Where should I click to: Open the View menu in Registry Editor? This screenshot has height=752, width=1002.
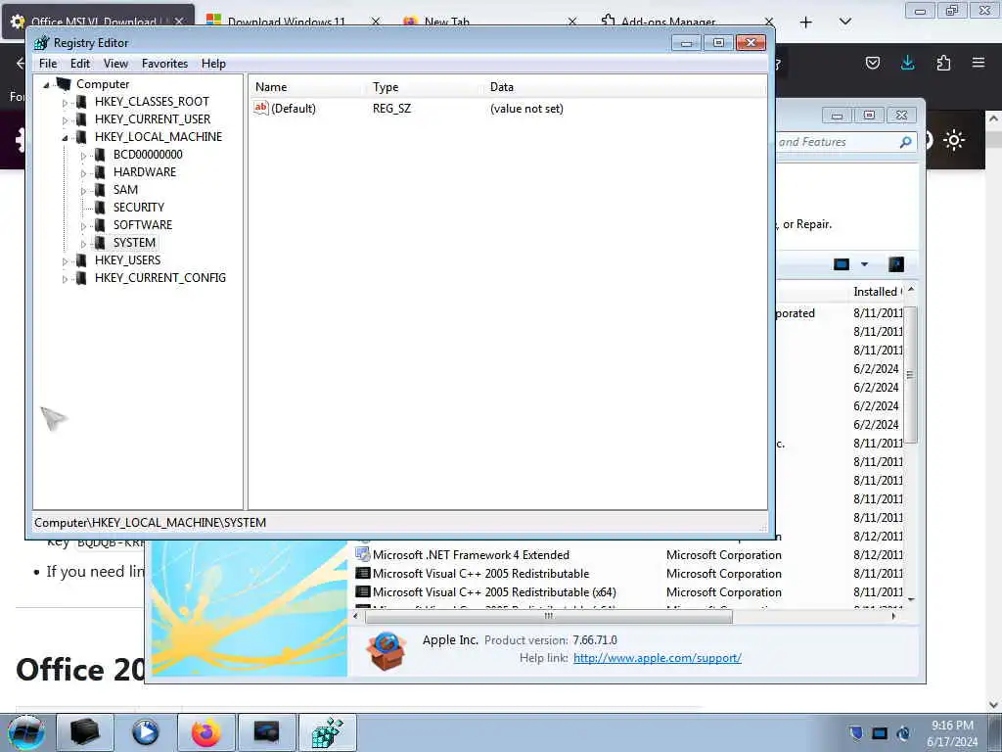115,64
